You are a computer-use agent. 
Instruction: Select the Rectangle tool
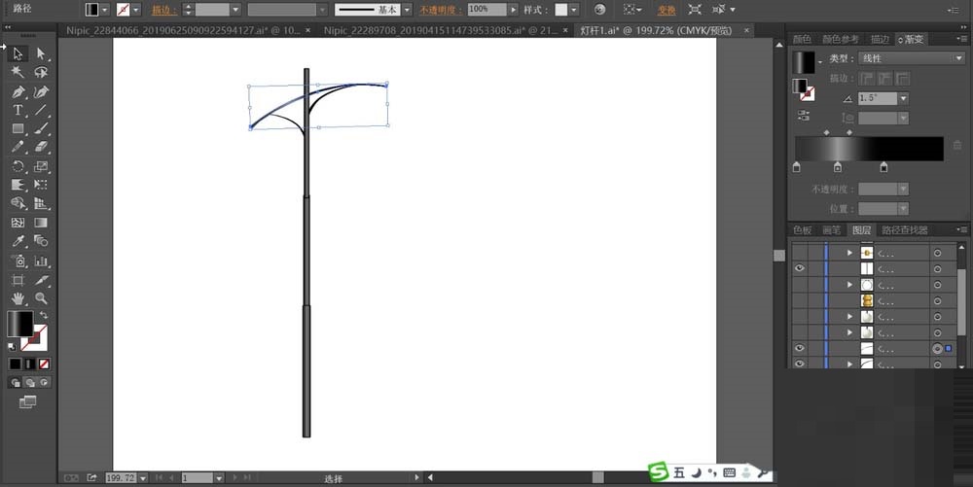click(18, 129)
